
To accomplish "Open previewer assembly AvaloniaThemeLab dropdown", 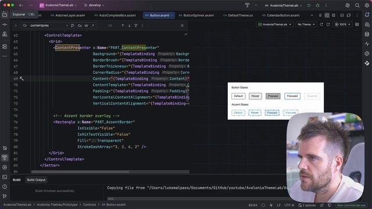I will pos(274,24).
